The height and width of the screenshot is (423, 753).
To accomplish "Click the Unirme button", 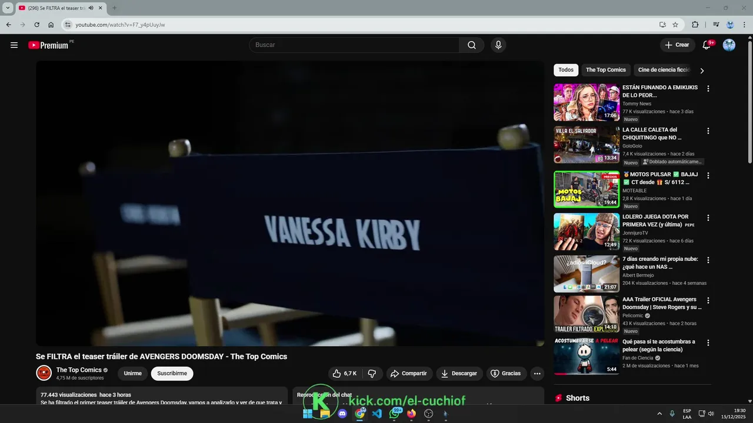I will (x=133, y=374).
